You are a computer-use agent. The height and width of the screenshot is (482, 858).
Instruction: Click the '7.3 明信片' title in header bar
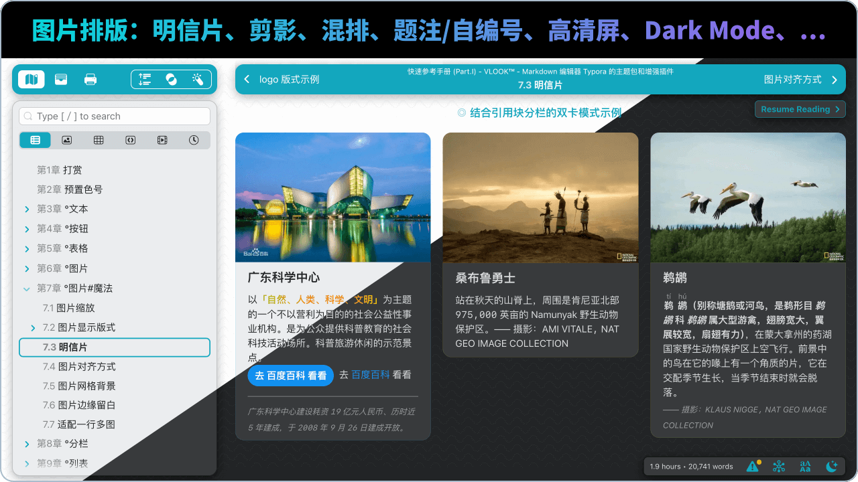click(x=540, y=86)
